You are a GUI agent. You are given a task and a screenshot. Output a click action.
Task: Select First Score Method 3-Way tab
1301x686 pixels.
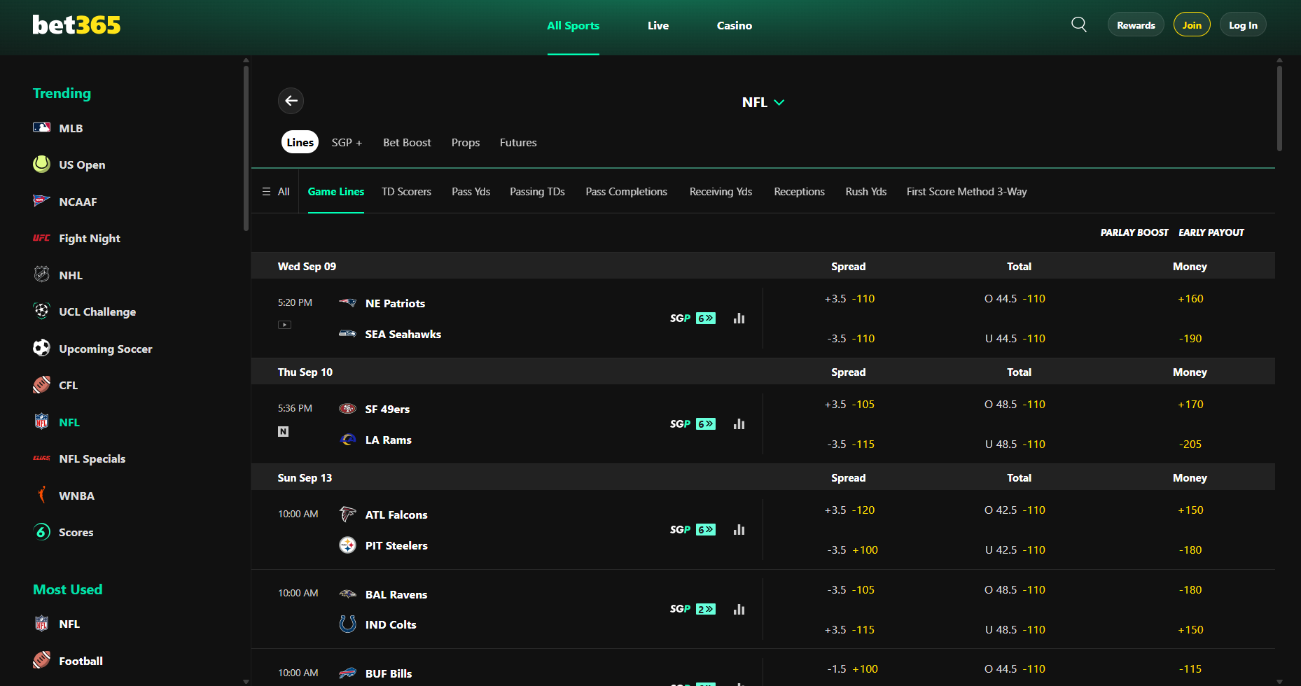pos(966,191)
